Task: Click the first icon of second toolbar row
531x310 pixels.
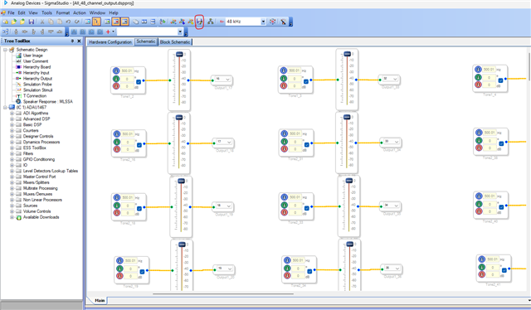Action: [x=6, y=31]
